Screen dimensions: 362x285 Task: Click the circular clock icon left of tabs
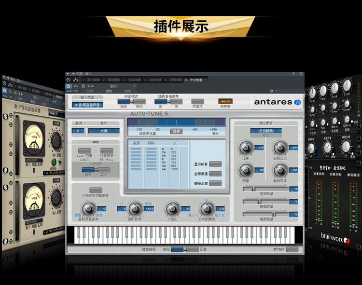tap(69, 80)
